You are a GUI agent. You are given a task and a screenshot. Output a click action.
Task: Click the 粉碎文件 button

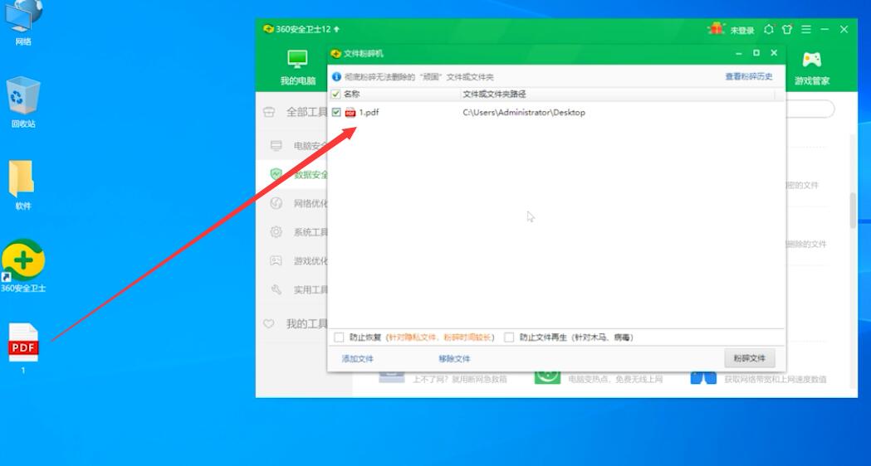749,358
